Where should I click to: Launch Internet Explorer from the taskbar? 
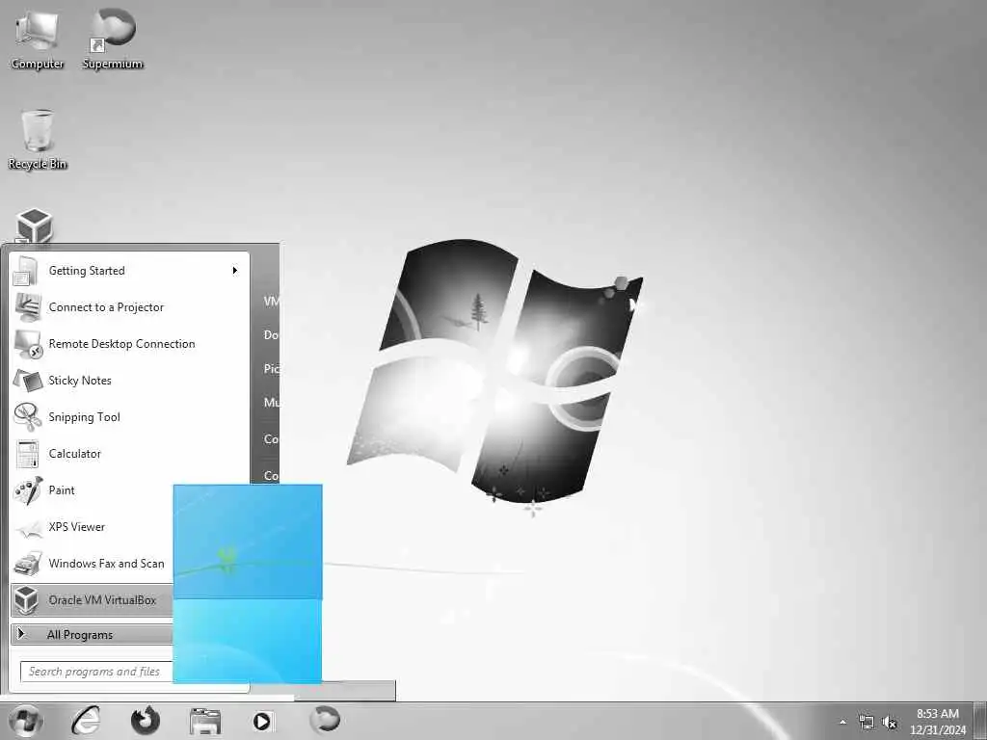click(x=86, y=721)
